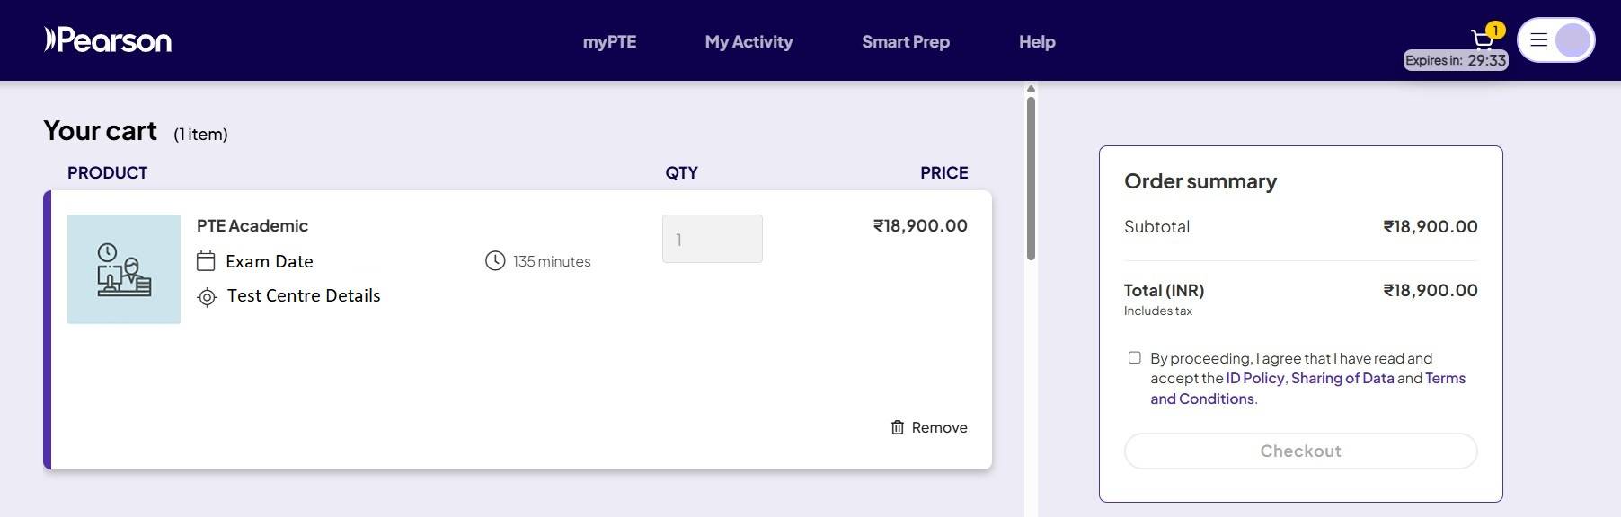Screen dimensions: 1621x517
Task: Click the clock icon showing 135 minutes
Action: pyautogui.click(x=494, y=261)
